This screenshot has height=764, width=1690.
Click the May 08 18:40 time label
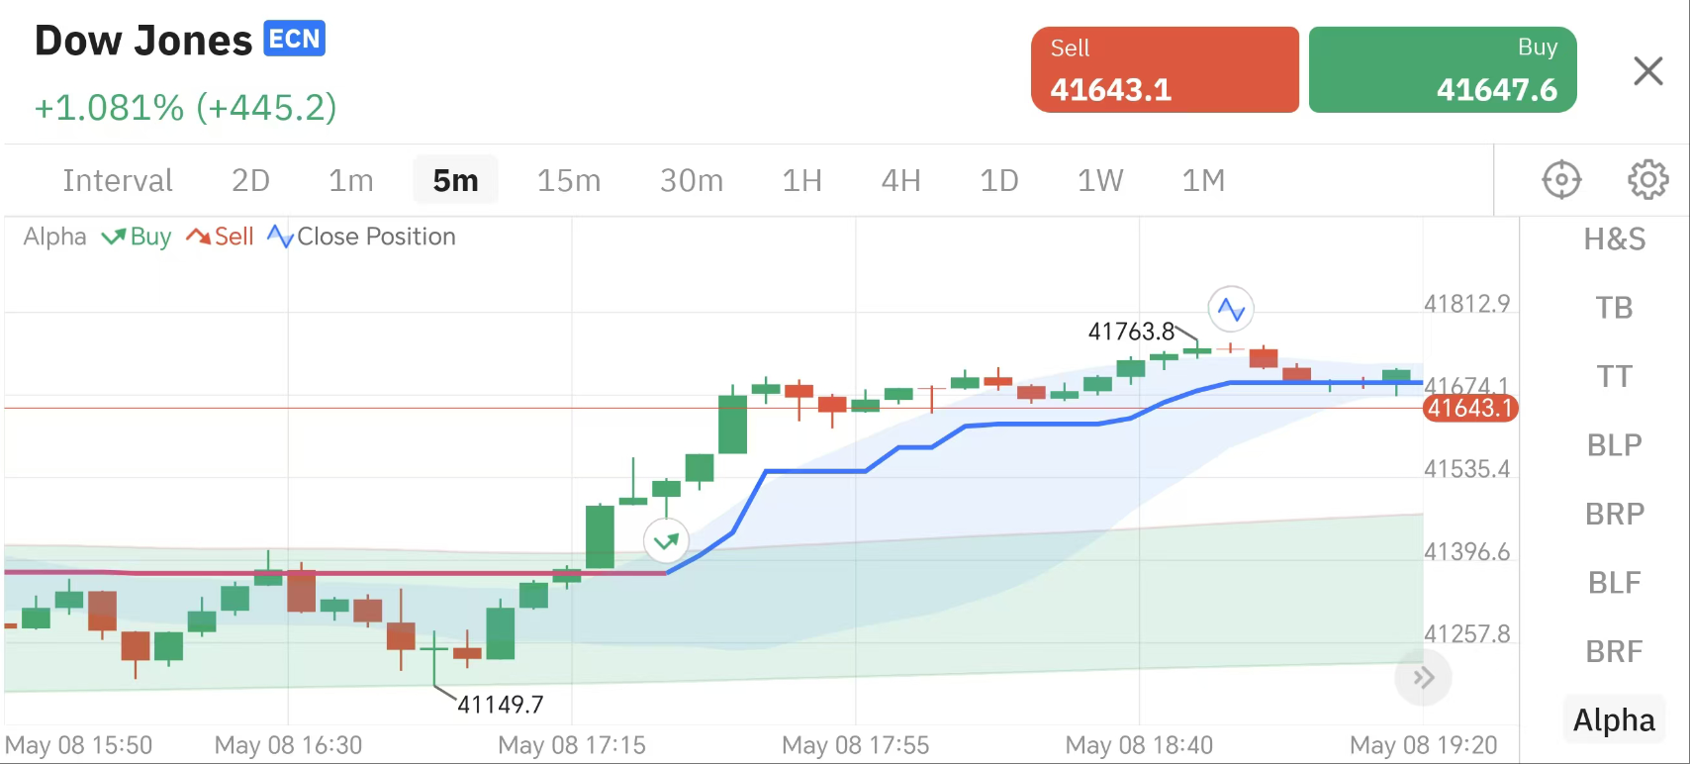[1139, 745]
